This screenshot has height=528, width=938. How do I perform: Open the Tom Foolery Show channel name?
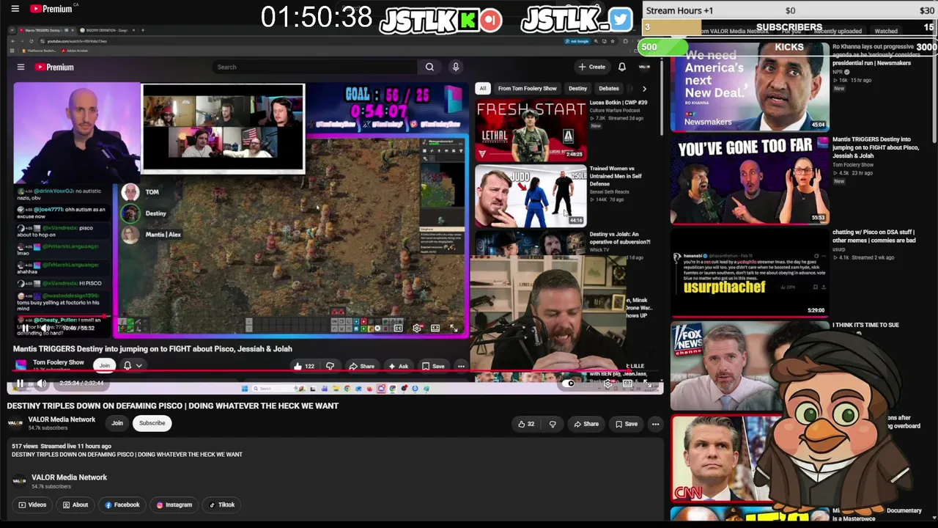tap(58, 362)
